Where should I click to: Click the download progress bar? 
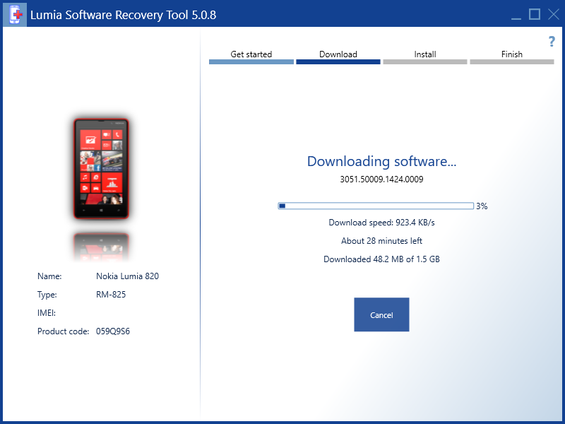pos(376,206)
